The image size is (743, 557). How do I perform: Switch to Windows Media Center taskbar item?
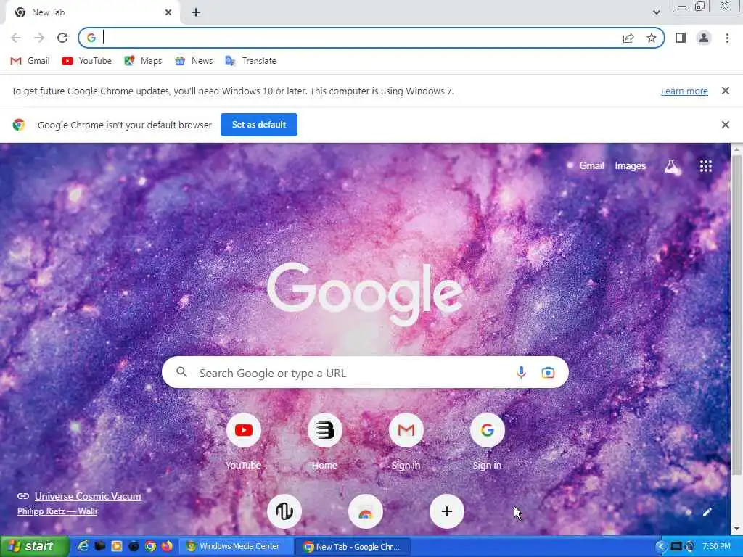[236, 547]
